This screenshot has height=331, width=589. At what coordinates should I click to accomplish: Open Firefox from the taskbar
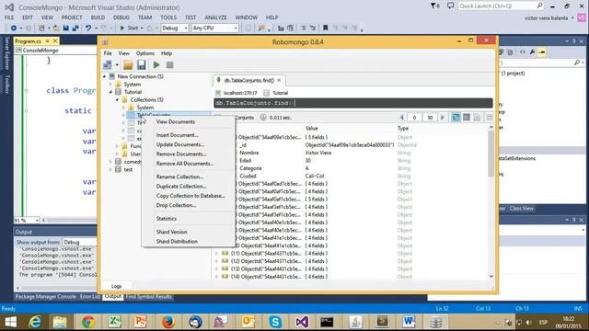click(x=168, y=322)
